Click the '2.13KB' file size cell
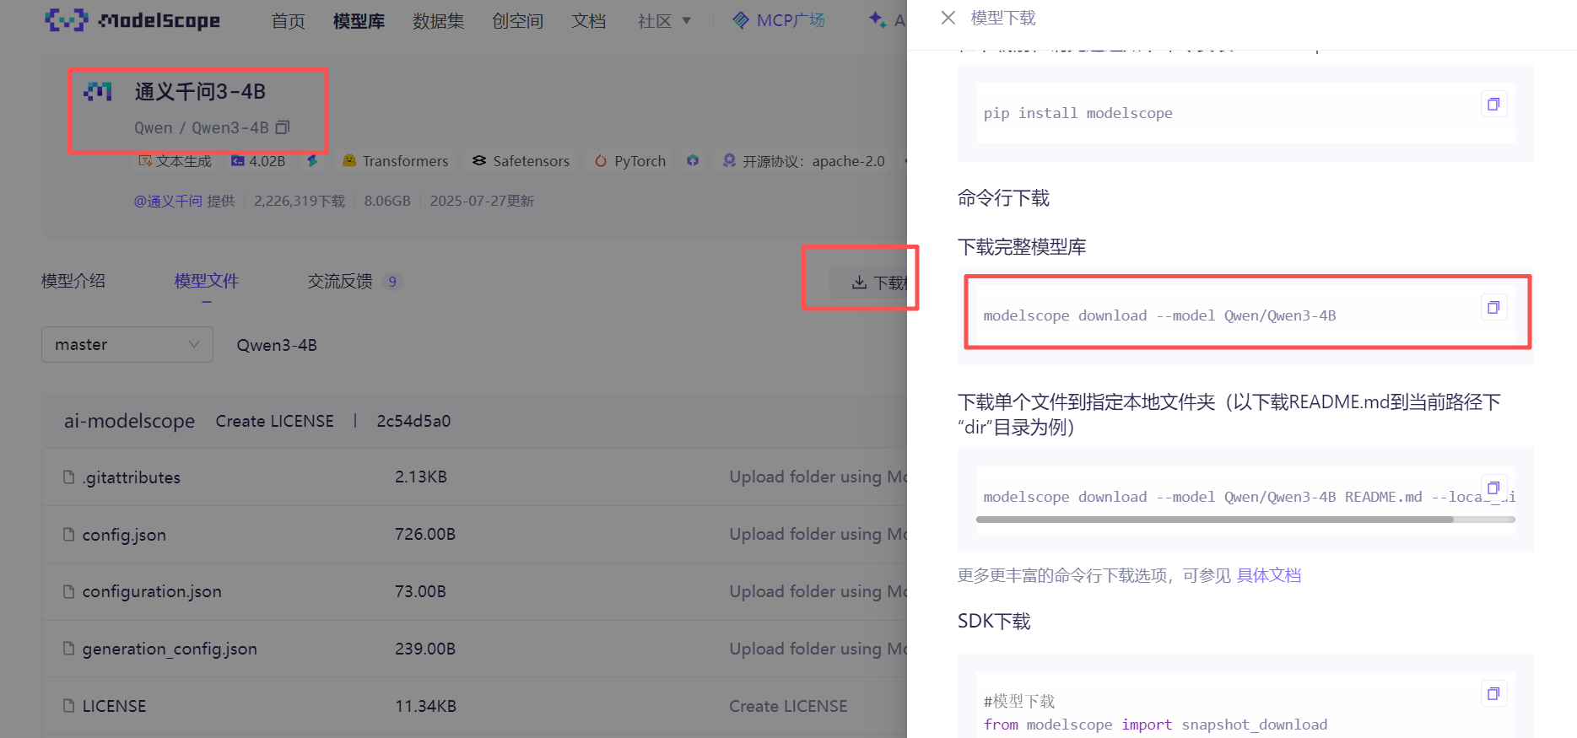 (x=421, y=477)
